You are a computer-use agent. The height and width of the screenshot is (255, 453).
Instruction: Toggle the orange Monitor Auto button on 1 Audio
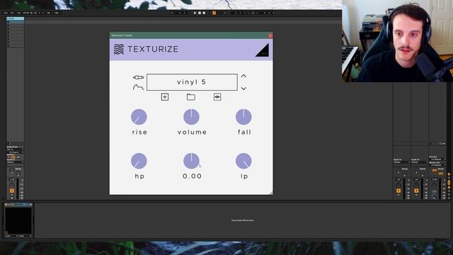(x=13, y=157)
